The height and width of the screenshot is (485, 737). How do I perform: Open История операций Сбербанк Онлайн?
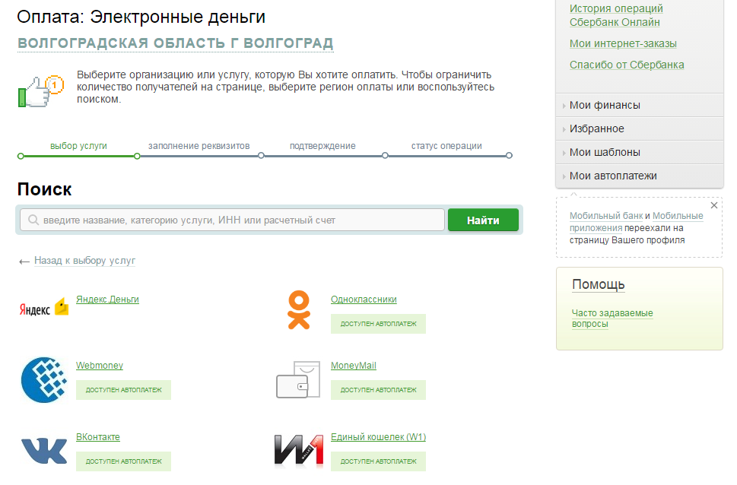(x=616, y=15)
